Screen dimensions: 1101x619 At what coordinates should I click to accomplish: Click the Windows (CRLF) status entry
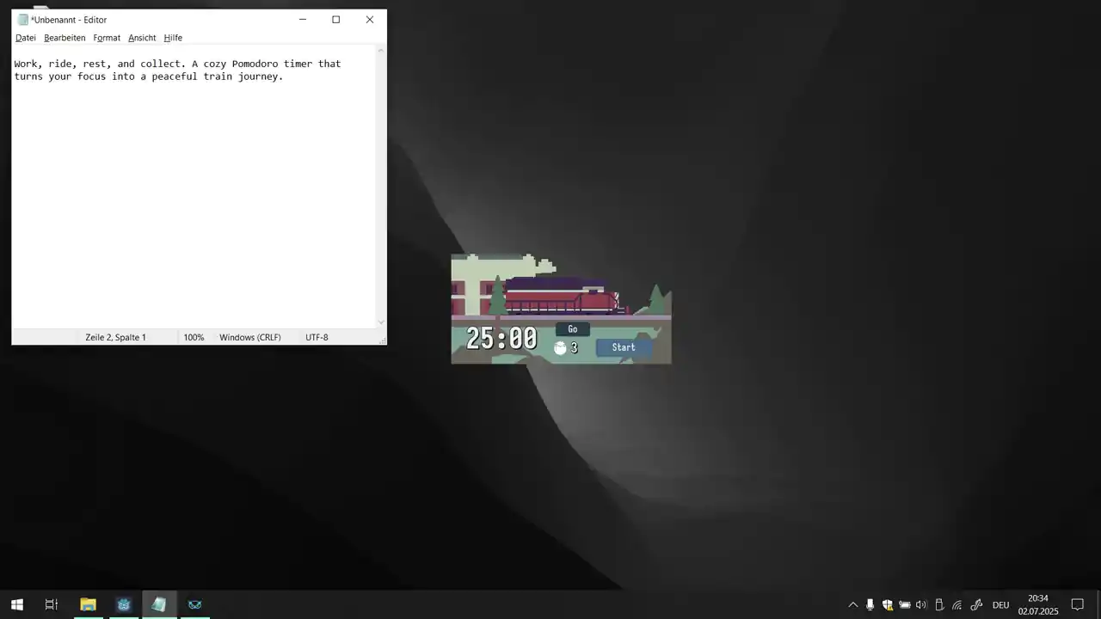250,337
